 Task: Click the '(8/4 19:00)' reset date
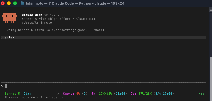(164, 94)
